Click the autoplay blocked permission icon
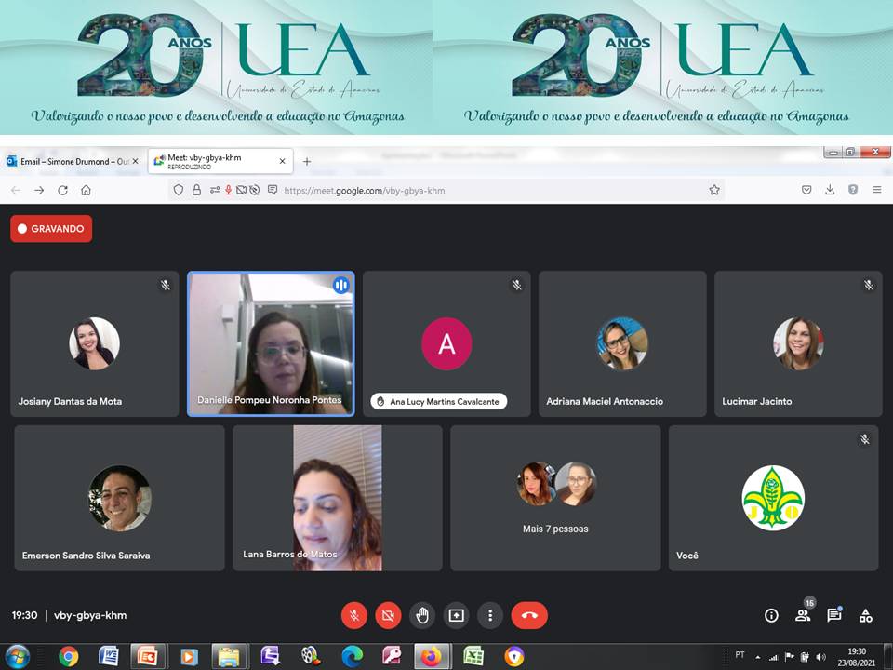Viewport: 893px width, 670px height. 255,190
